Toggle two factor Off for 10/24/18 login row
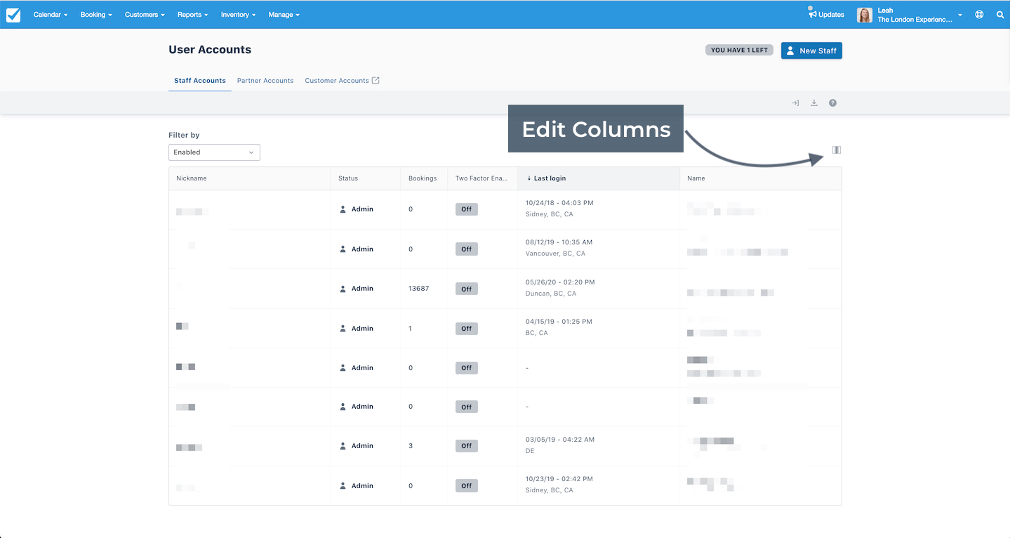This screenshot has height=538, width=1010. coord(467,209)
